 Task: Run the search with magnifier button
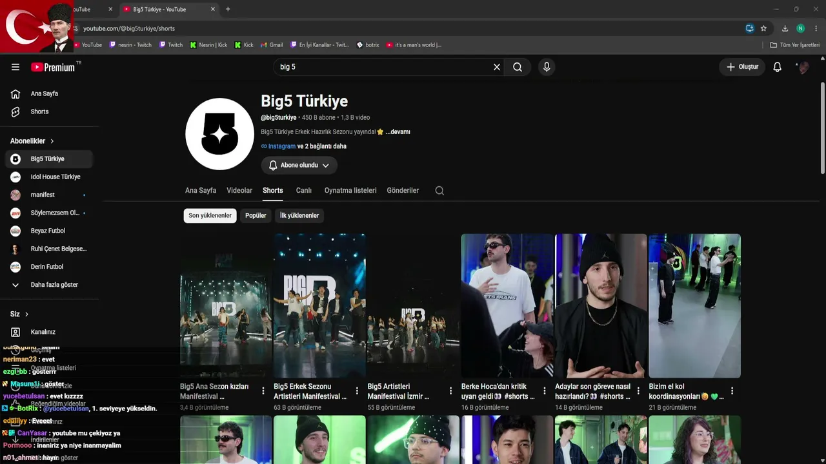(x=518, y=67)
